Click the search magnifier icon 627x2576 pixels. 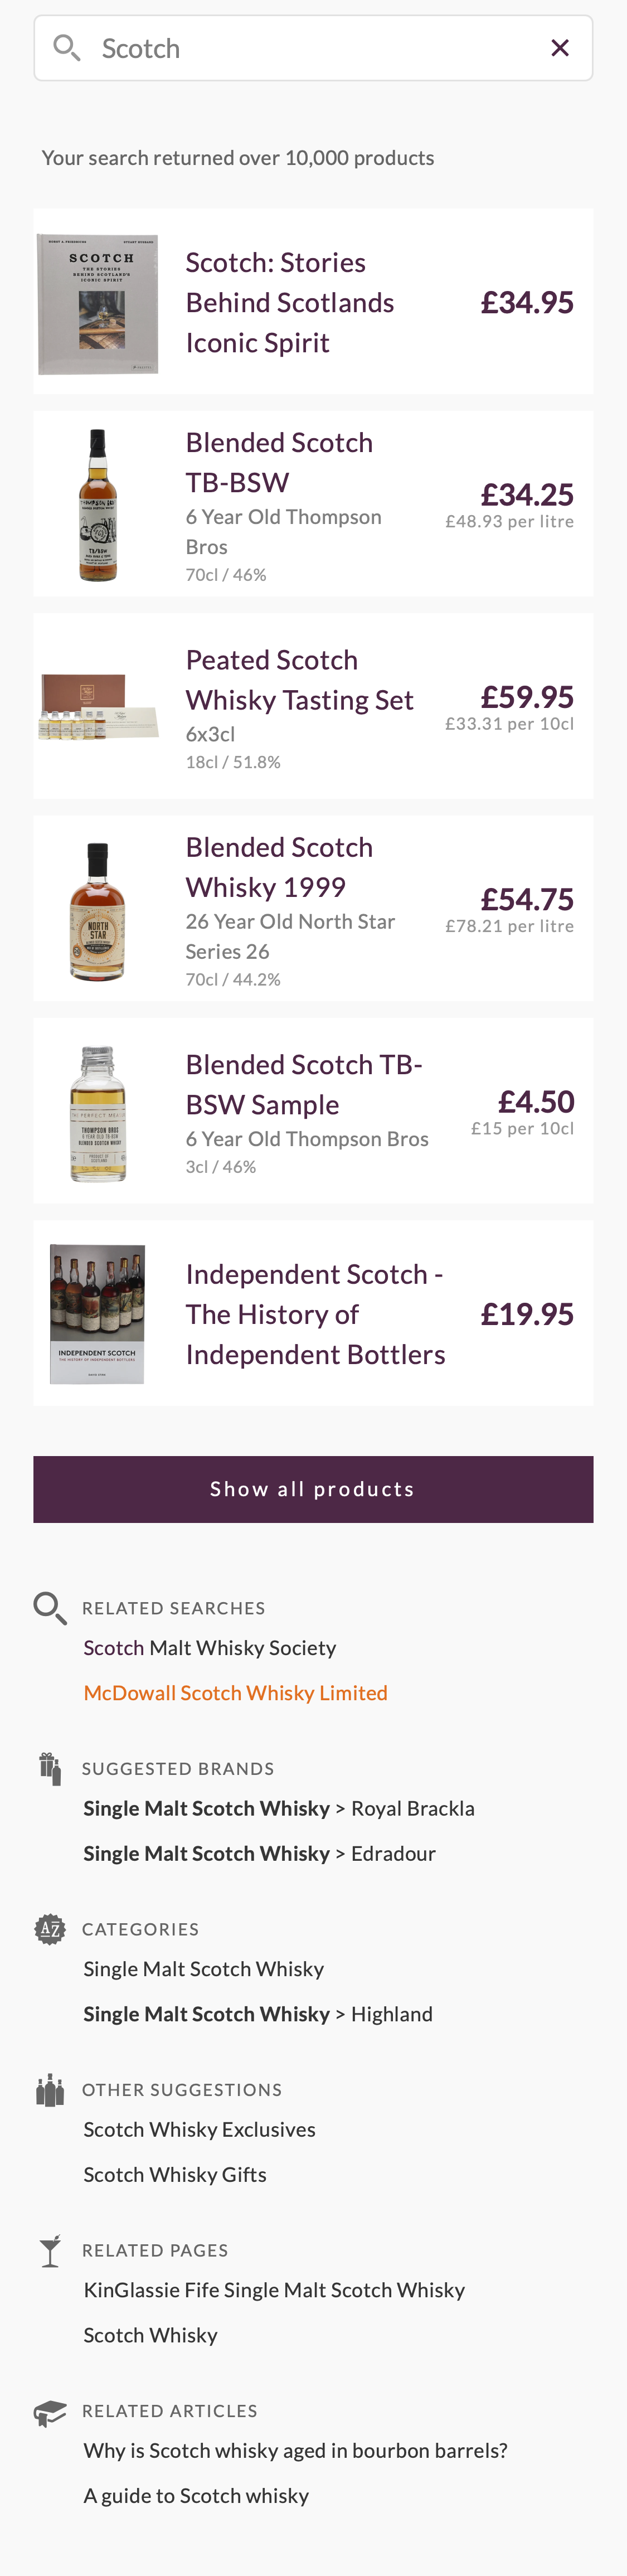(66, 47)
